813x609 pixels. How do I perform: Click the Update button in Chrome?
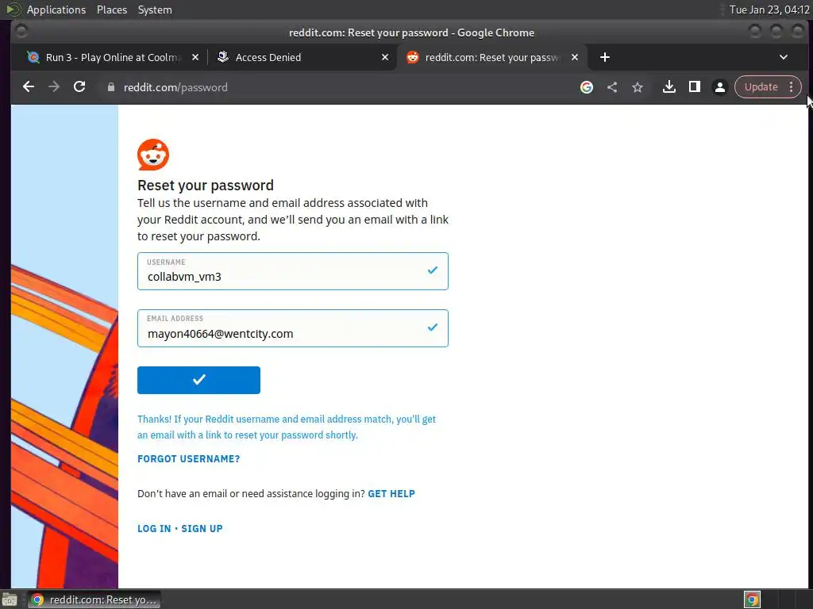[x=761, y=87]
